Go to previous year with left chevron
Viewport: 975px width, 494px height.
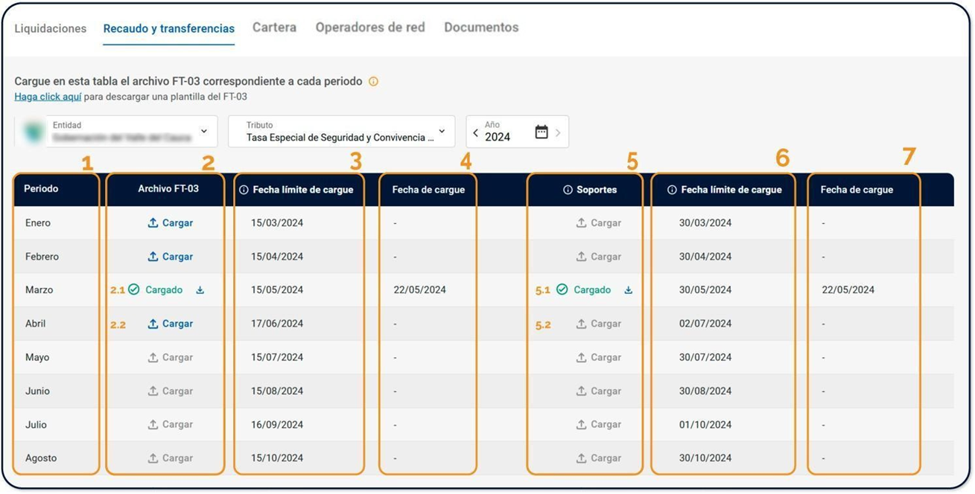476,133
